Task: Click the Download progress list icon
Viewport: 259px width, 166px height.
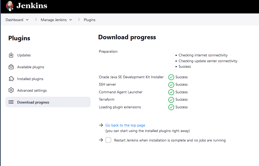Action: coord(11,102)
